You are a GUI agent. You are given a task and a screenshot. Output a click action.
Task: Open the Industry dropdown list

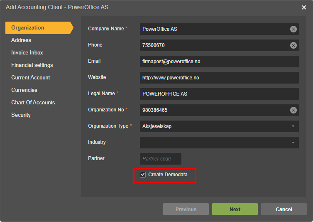[x=293, y=143]
